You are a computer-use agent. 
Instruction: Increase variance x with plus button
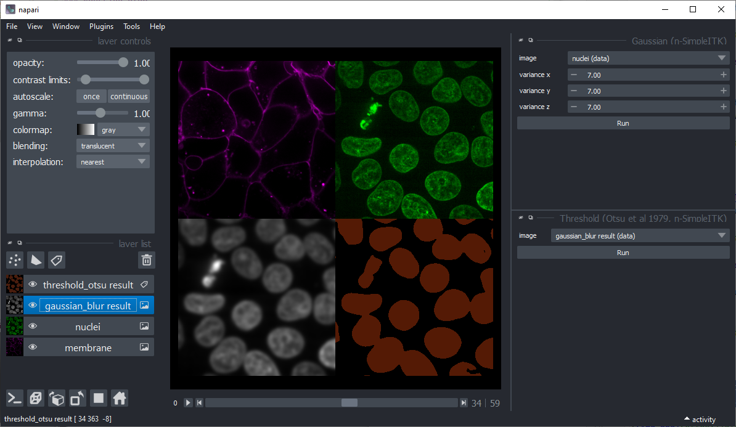pyautogui.click(x=723, y=75)
